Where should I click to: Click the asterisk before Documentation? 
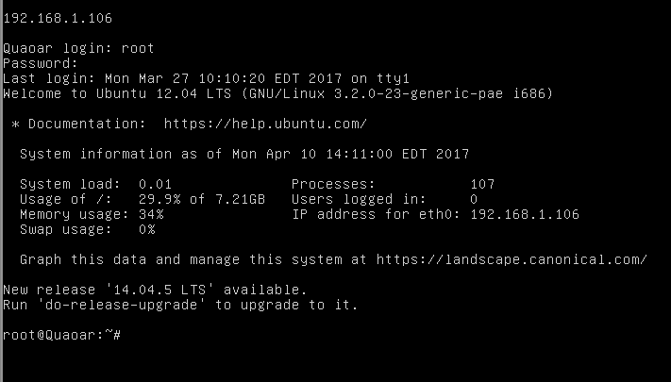[16, 125]
